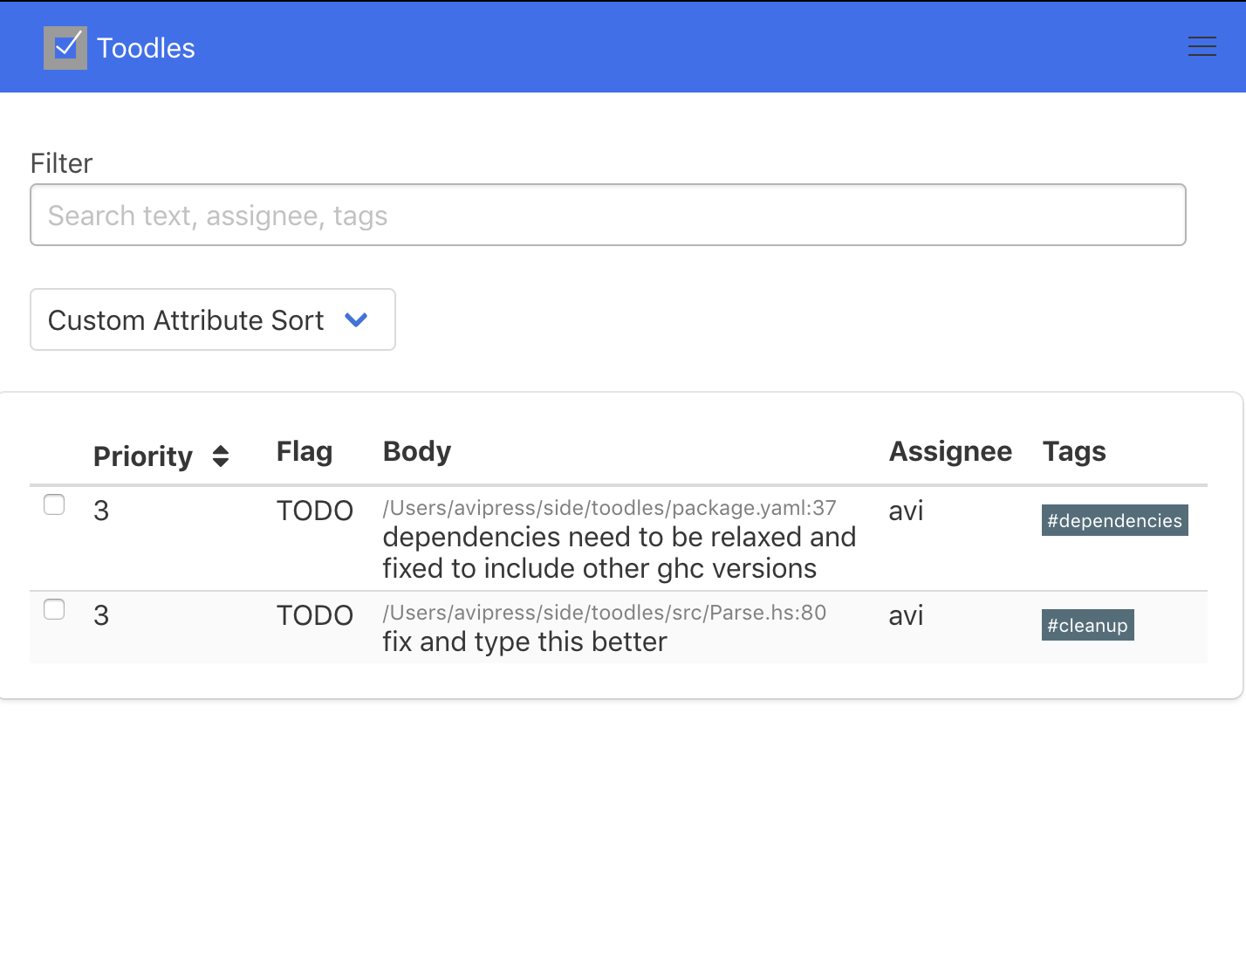Click the "fix and type this better" entry
Viewport: 1246px width, 960px height.
click(524, 642)
